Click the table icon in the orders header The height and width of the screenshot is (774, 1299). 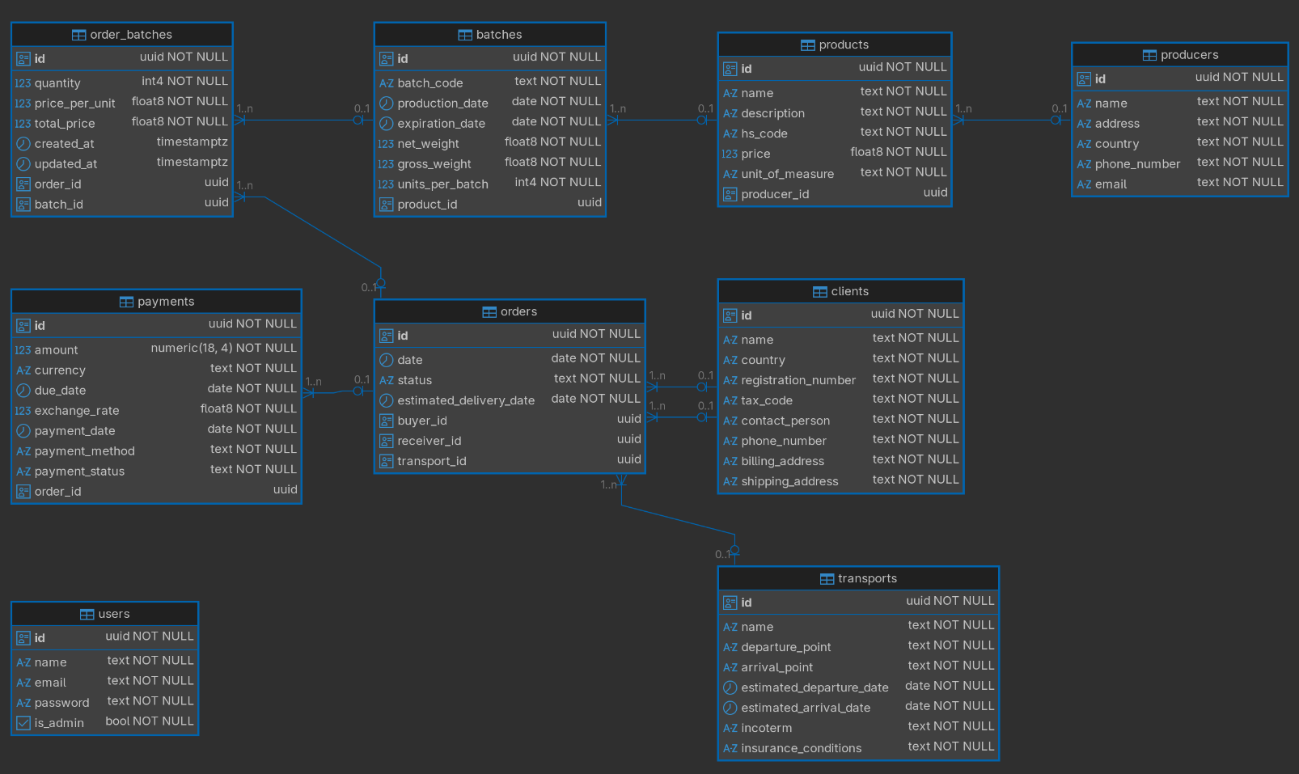point(489,312)
